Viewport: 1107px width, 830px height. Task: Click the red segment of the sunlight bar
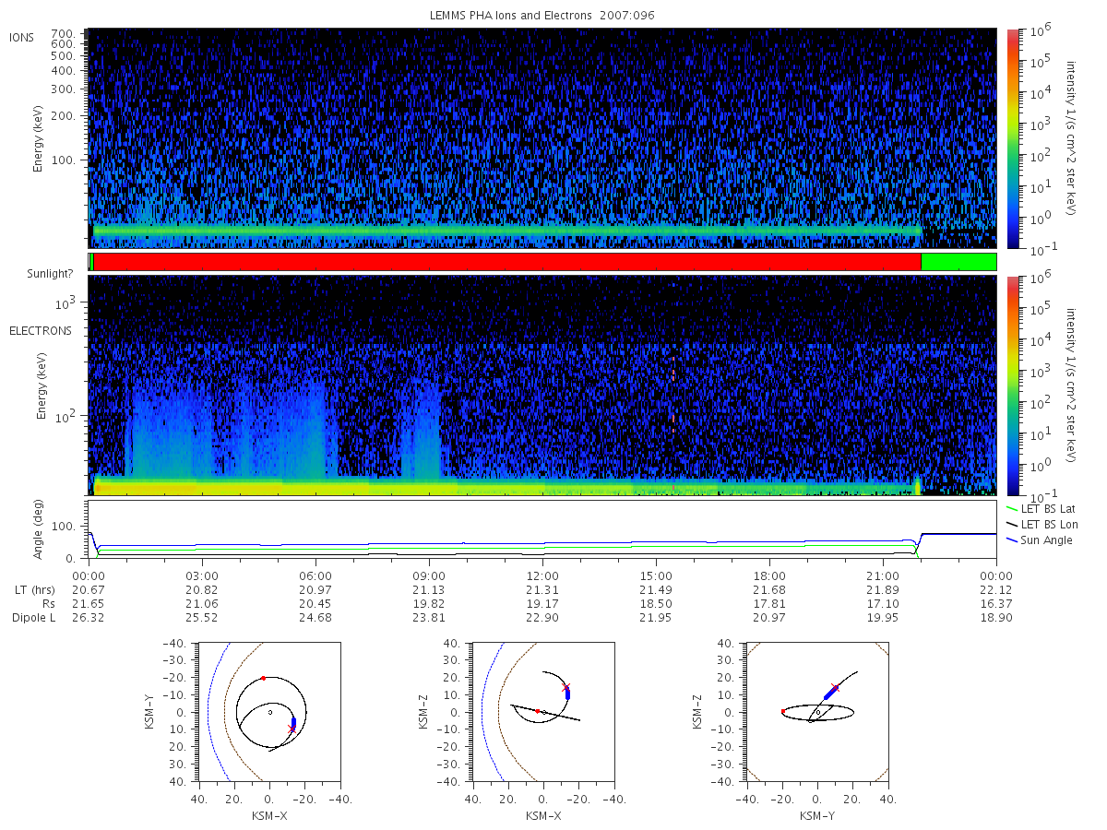pyautogui.click(x=507, y=262)
